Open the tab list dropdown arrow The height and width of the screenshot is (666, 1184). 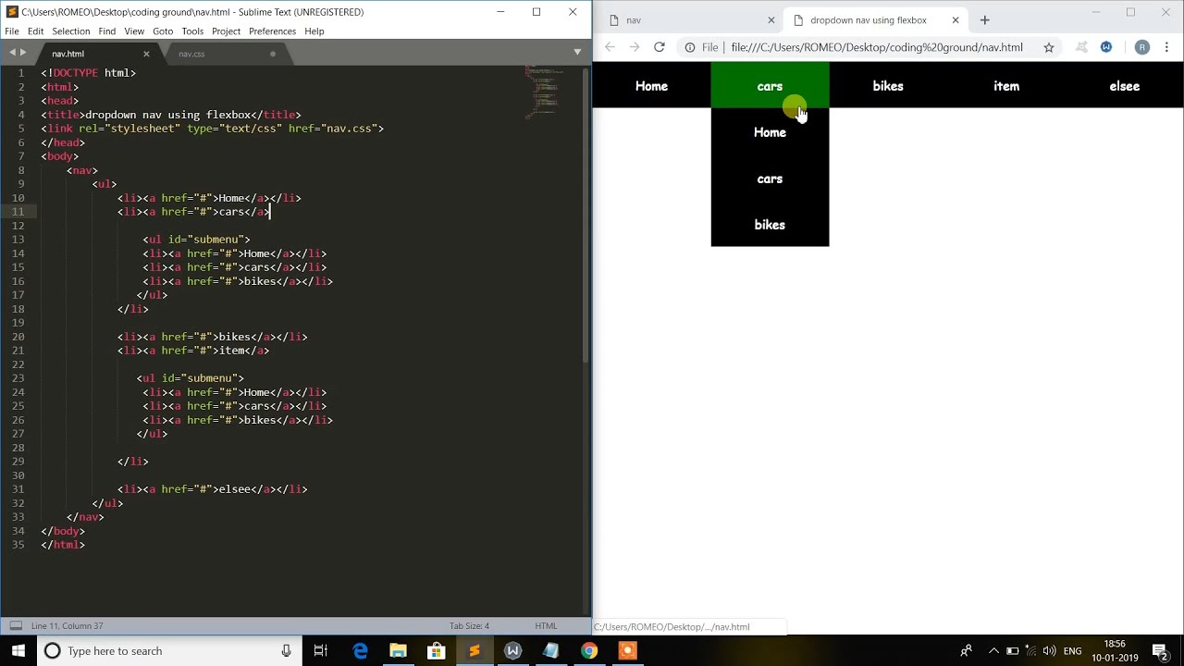coord(577,53)
